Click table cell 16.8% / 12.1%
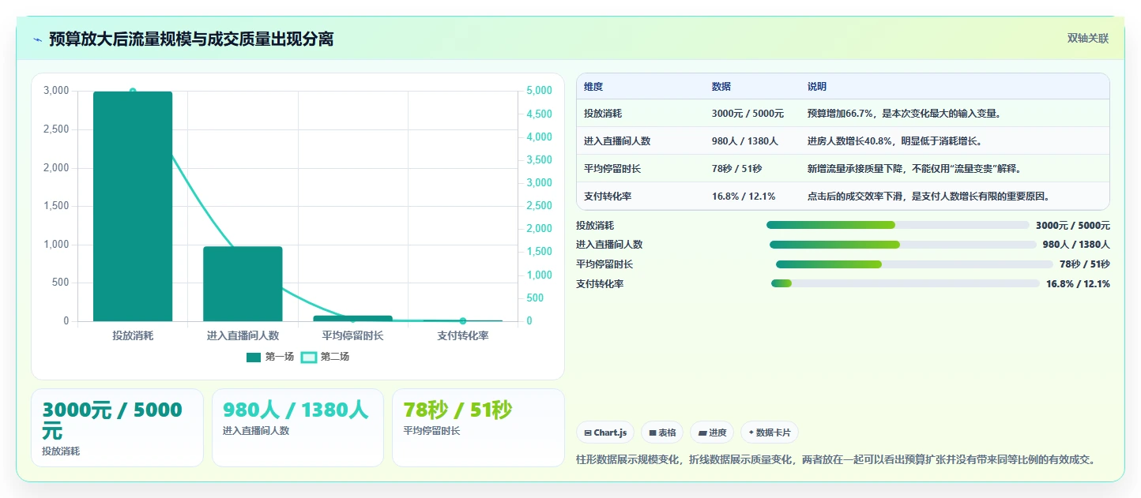Screen dimensions: 1141x498 pos(744,197)
